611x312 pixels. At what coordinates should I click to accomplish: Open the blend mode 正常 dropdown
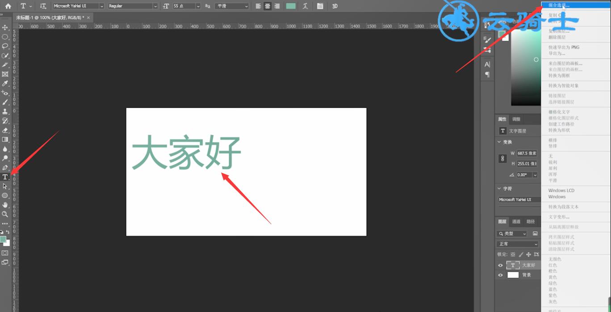pyautogui.click(x=518, y=244)
